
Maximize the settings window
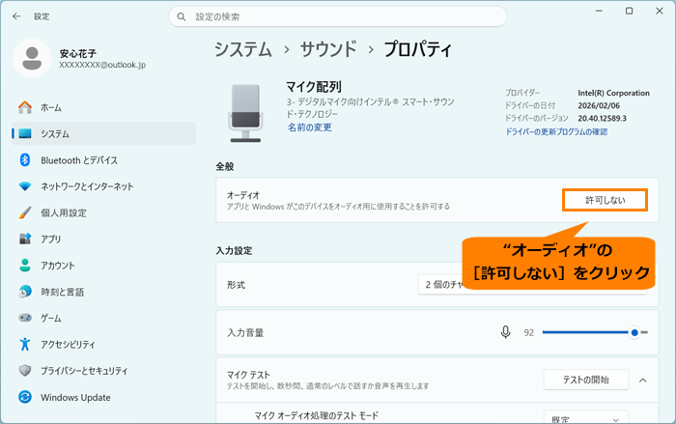pos(629,11)
